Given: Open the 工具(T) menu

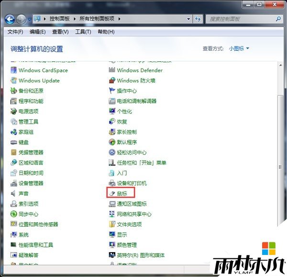Looking at the screenshot, I should pyautogui.click(x=83, y=32).
